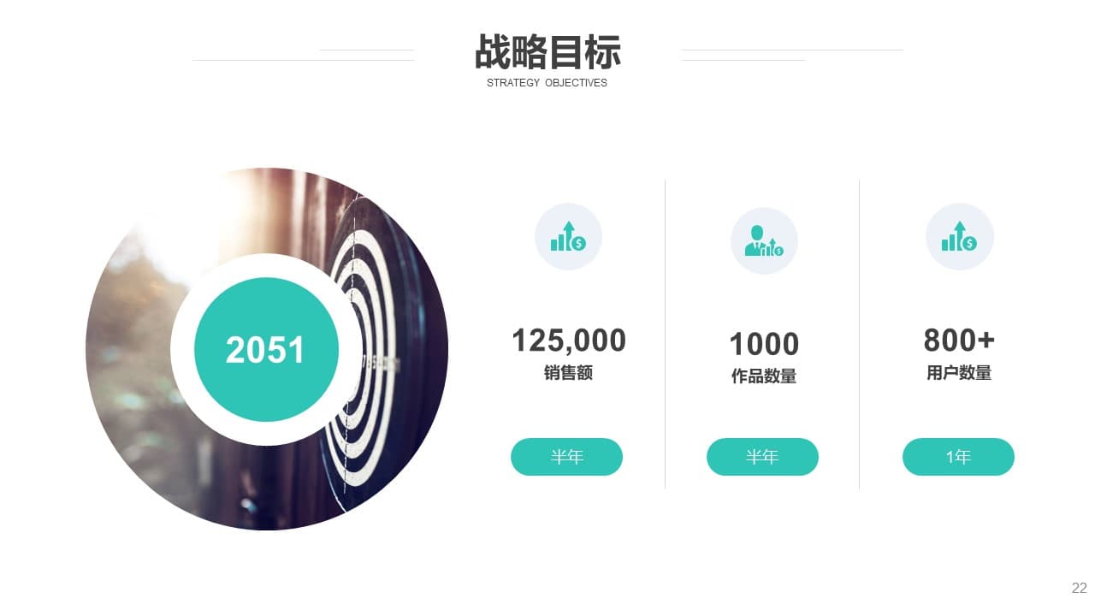Click the 销售额 label
Image resolution: width=1095 pixels, height=616 pixels.
[x=568, y=373]
